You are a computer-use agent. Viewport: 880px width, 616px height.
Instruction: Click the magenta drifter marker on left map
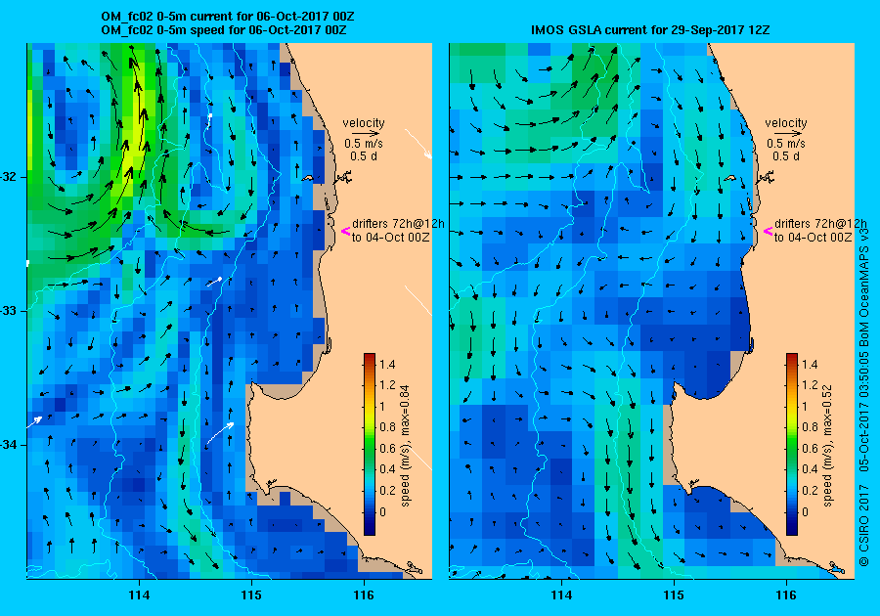coord(345,231)
